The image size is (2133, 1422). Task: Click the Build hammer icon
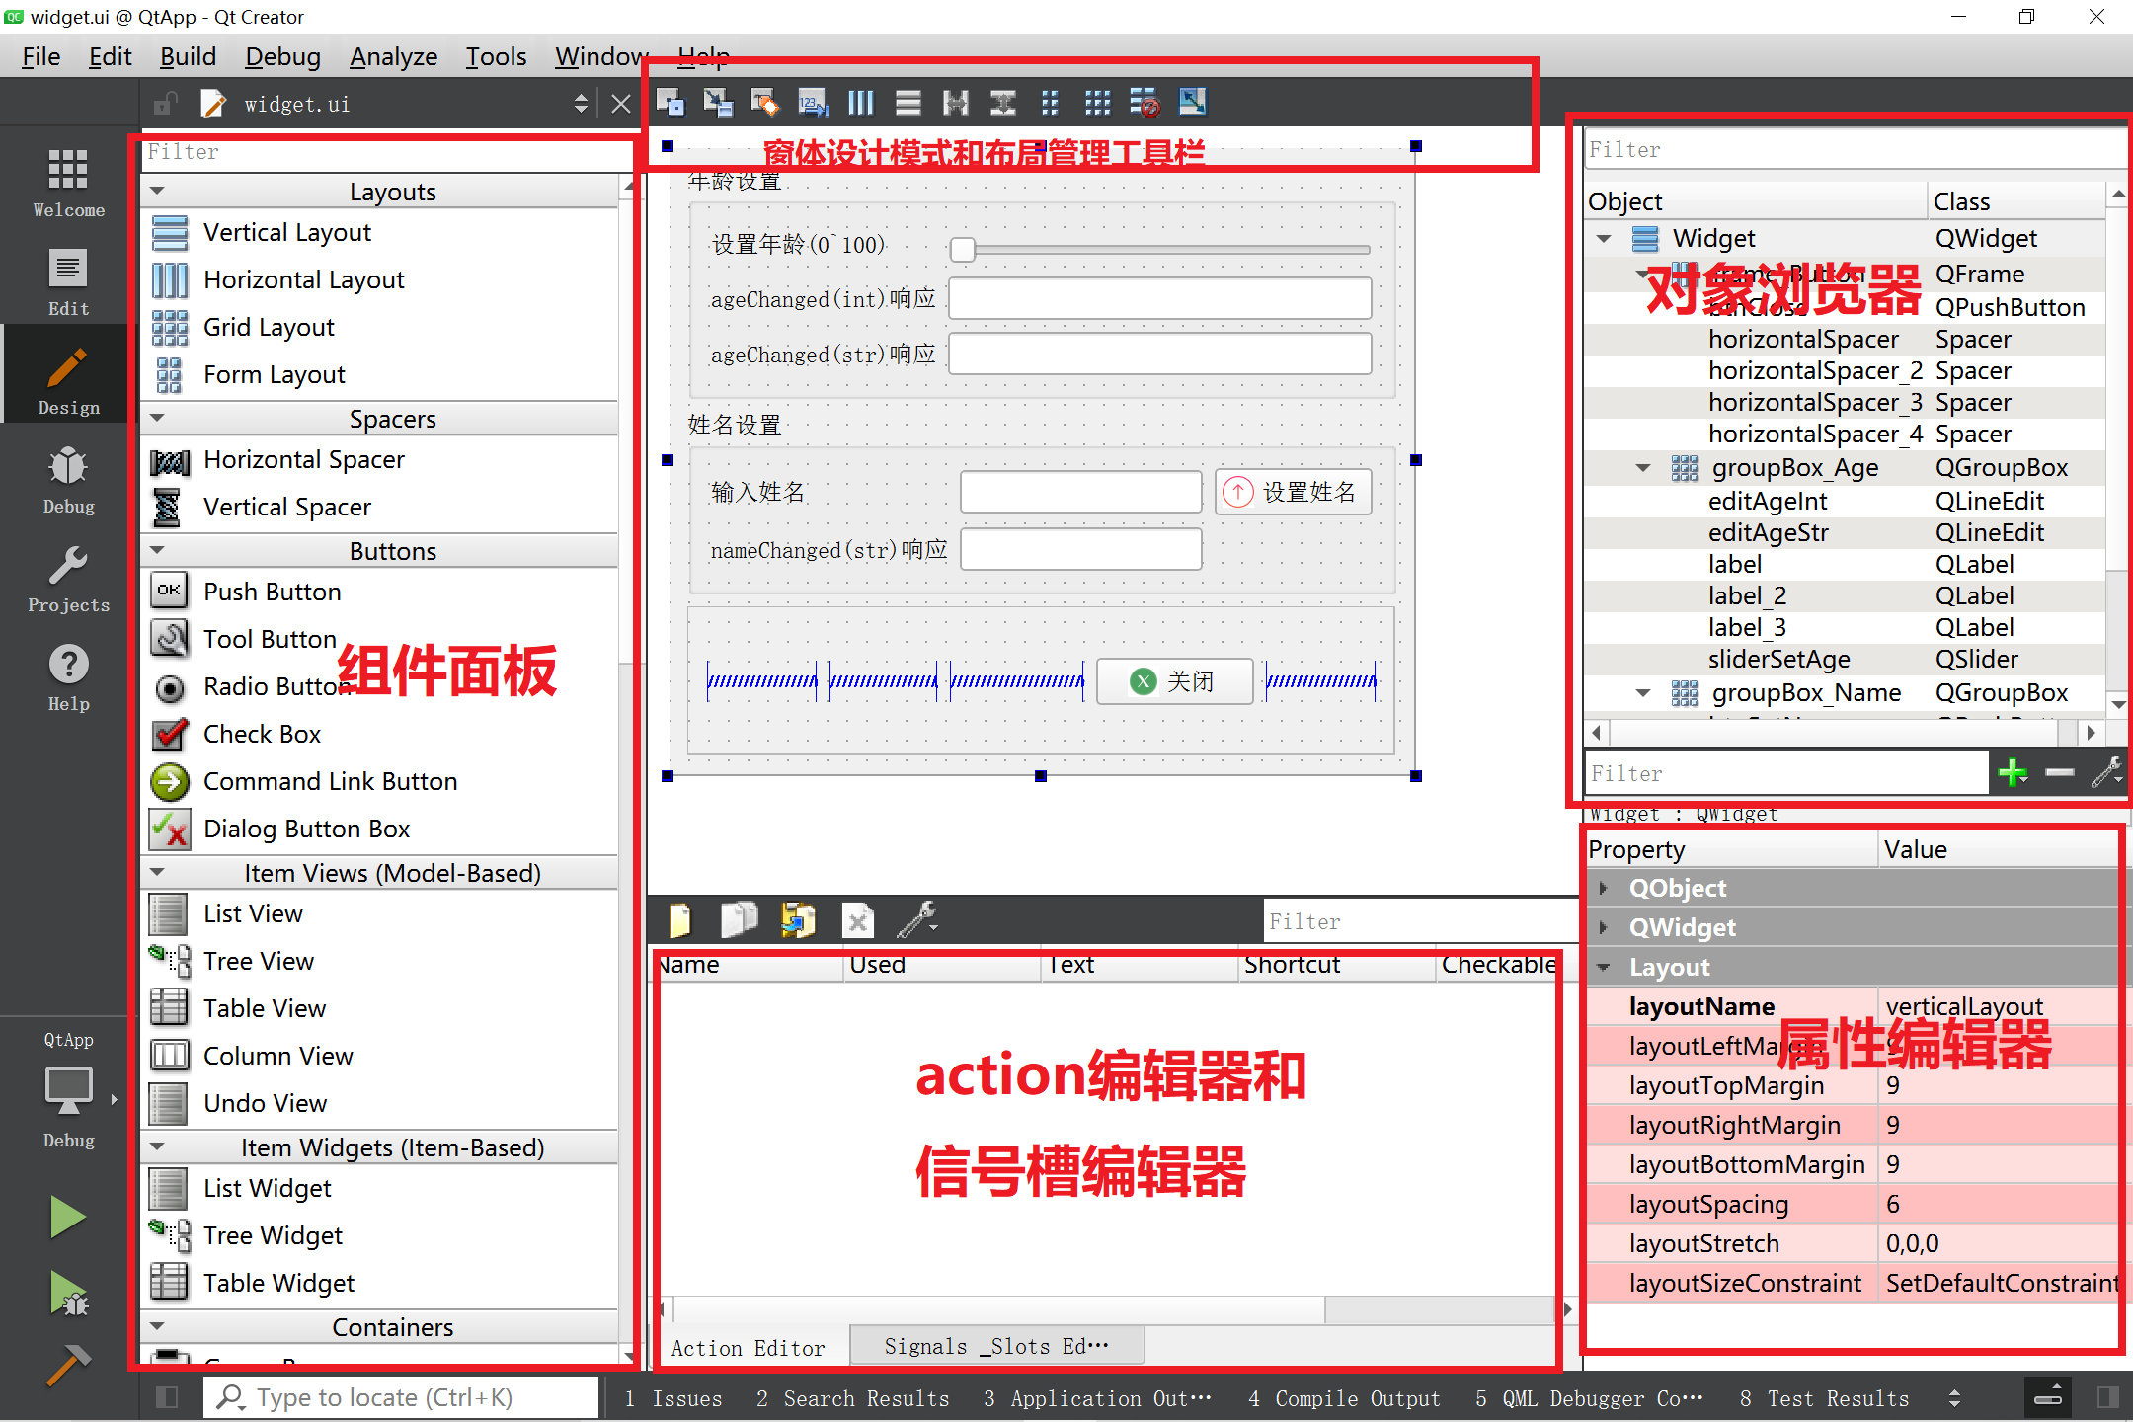68,1365
